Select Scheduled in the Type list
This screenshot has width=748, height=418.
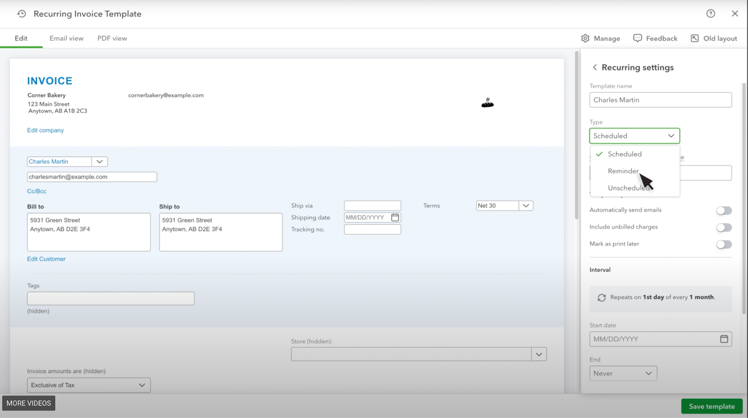coord(635,154)
